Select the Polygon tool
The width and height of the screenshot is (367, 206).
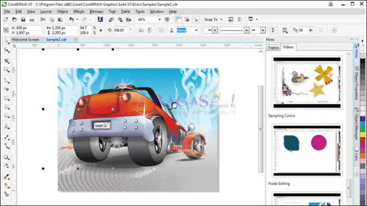coord(6,116)
